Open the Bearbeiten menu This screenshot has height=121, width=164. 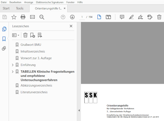pyautogui.click(x=15, y=2)
